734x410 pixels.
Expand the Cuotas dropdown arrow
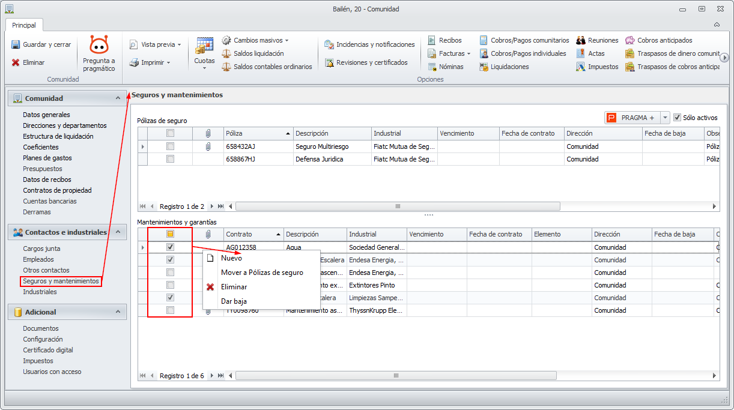(204, 68)
